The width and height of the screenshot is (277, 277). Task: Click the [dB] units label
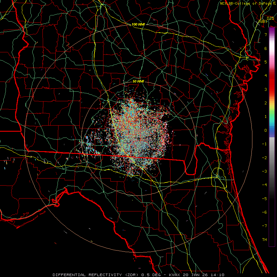(263, 21)
